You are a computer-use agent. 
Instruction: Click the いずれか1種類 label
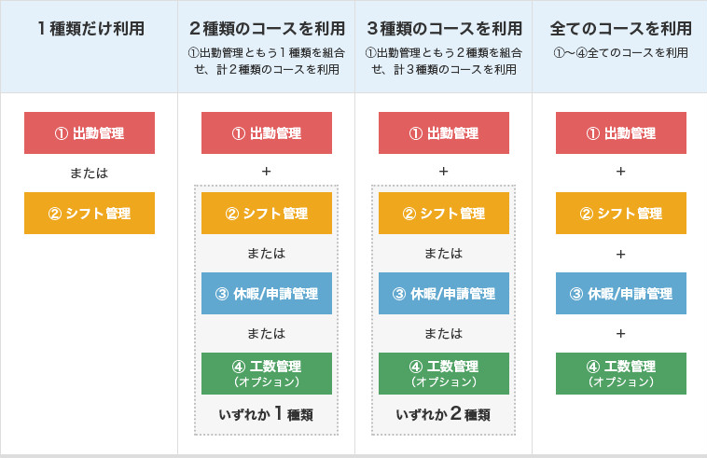point(266,414)
